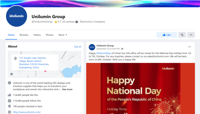Image resolution: width=200 pixels, height=114 pixels.
Task: Click the globe public-visibility icon on post
Action: 122,49
